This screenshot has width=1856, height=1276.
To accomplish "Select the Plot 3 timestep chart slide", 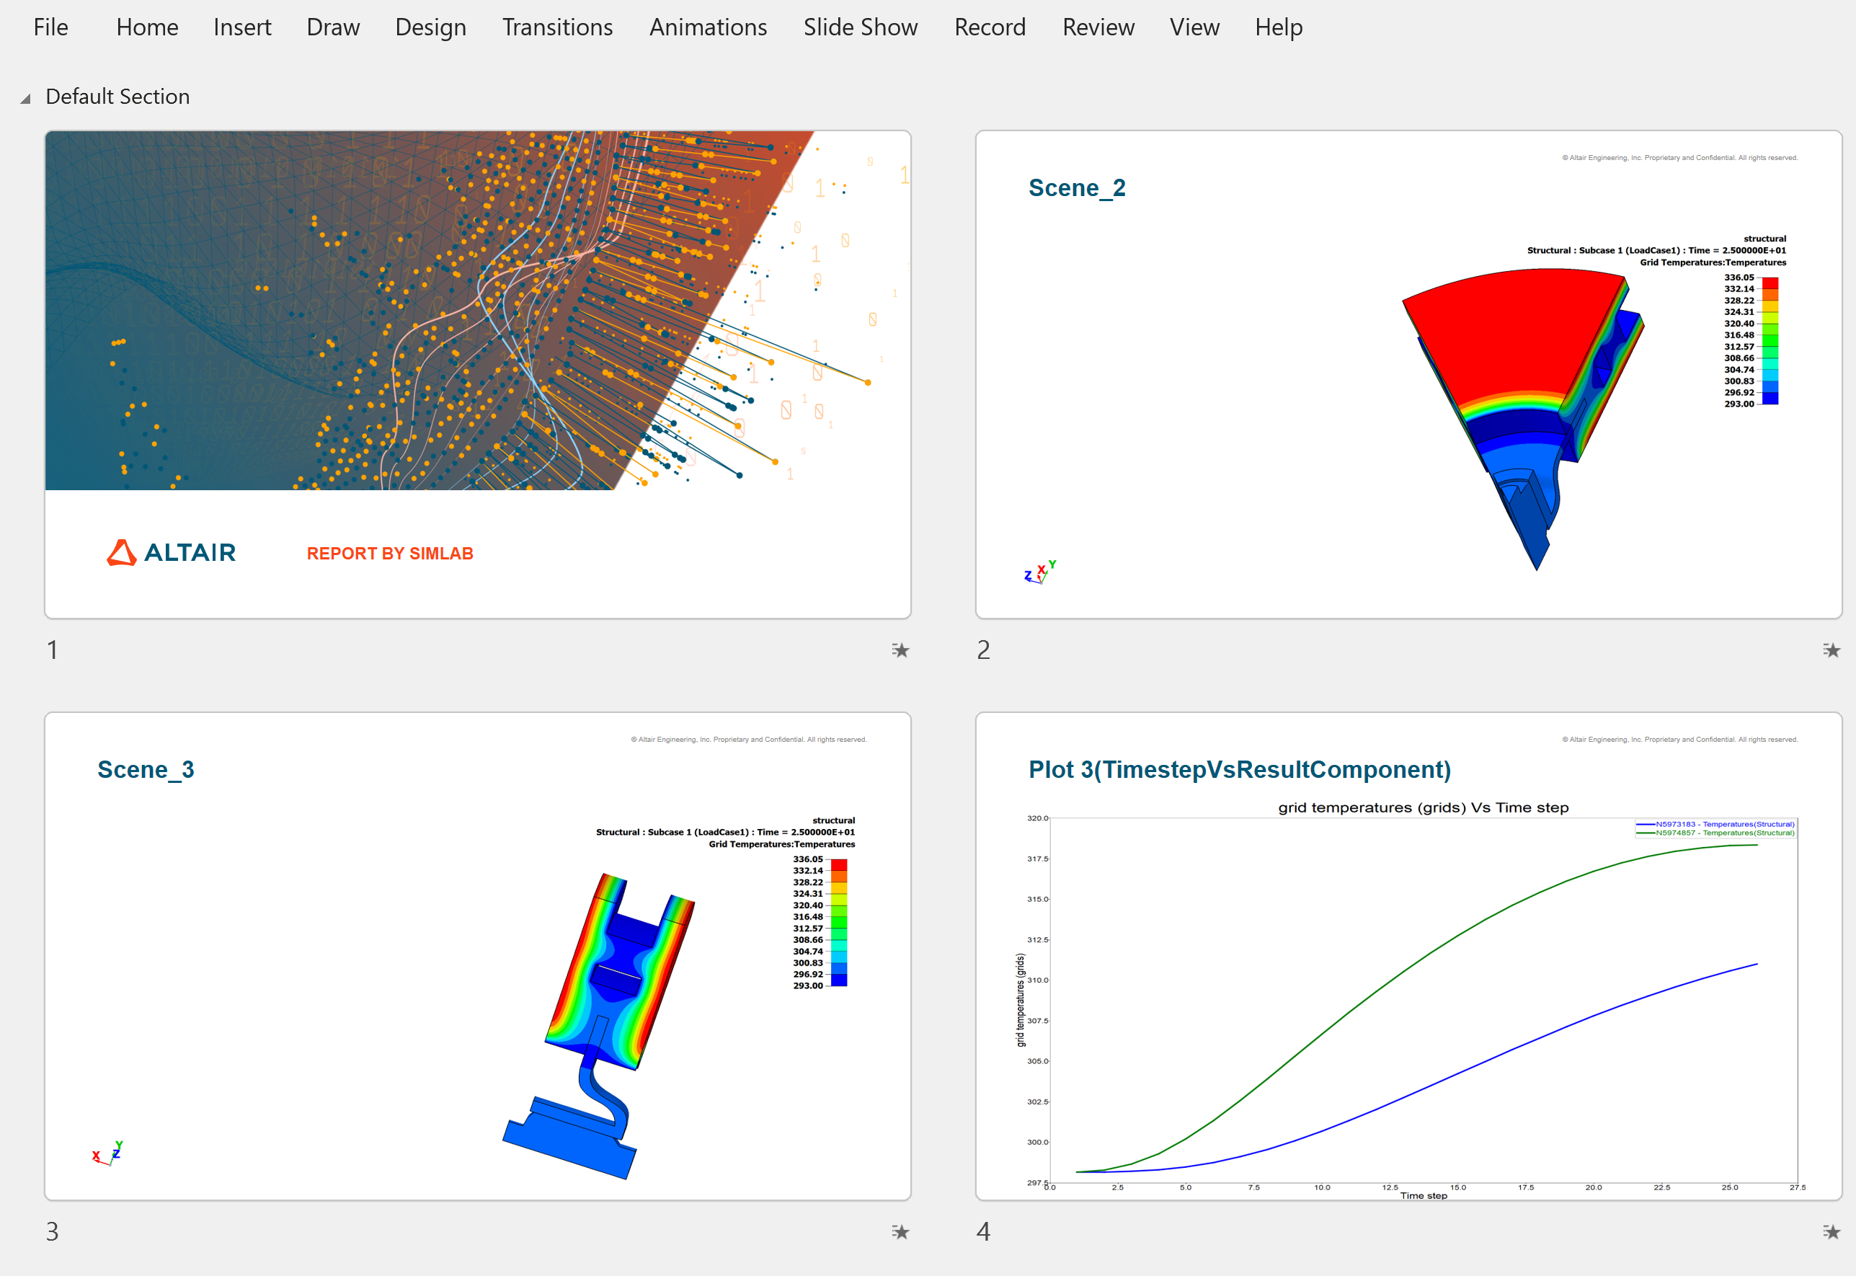I will [1408, 956].
